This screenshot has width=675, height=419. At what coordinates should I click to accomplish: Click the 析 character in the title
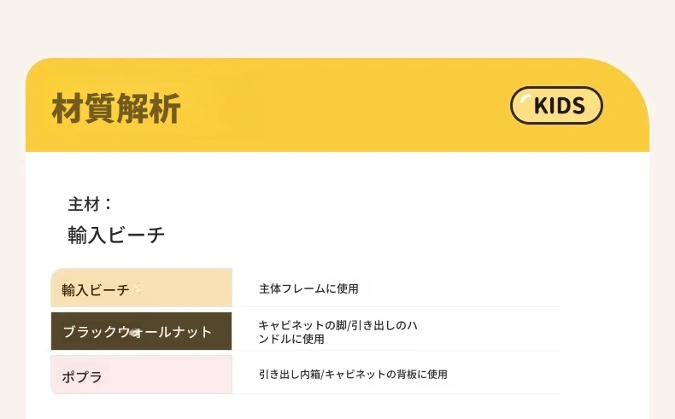click(x=165, y=108)
